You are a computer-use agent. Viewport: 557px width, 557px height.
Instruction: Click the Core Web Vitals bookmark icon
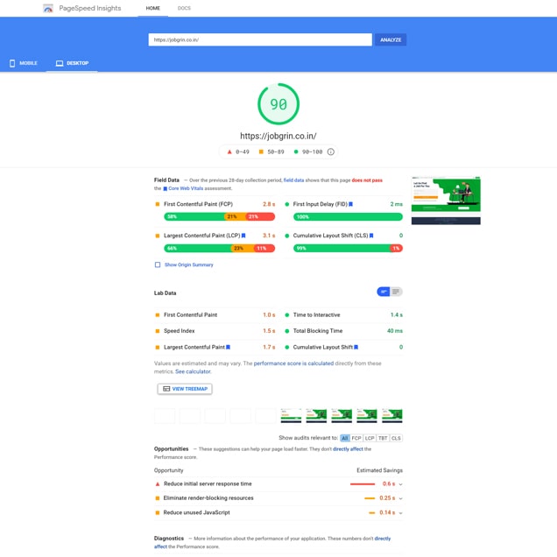pyautogui.click(x=165, y=188)
